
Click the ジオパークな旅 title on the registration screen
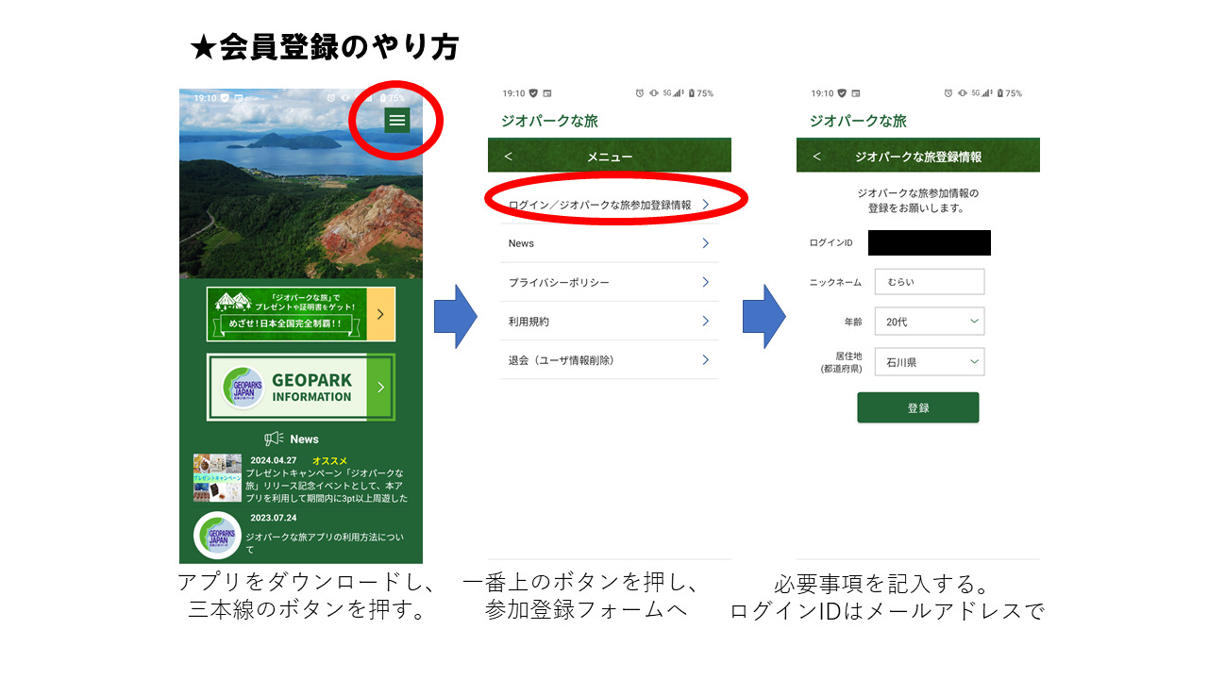tap(858, 122)
